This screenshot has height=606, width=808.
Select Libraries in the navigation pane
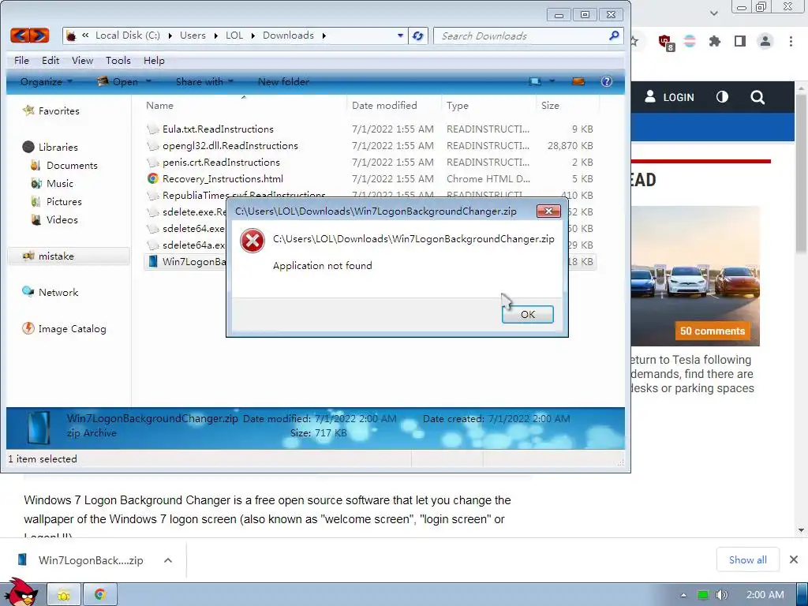[58, 147]
